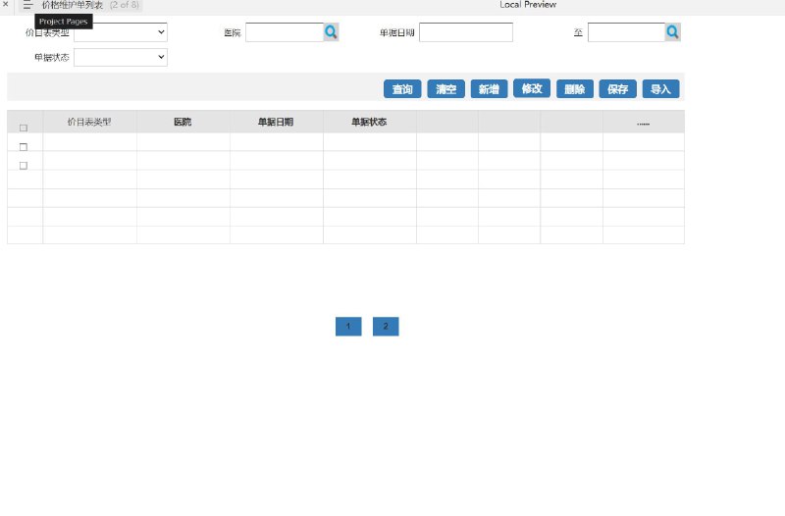Image resolution: width=785 pixels, height=516 pixels.
Task: Click the 价格维护单列表 page title
Action: tap(72, 5)
